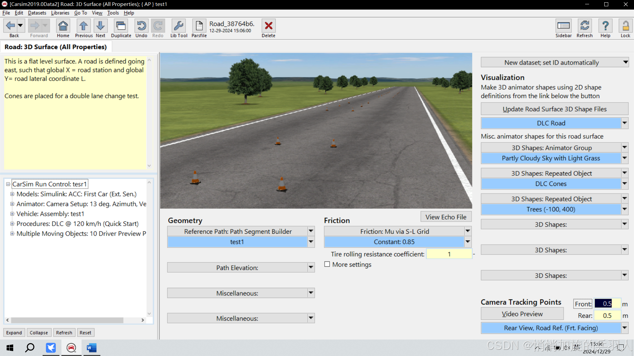Open the DLC Cones dropdown arrow
The image size is (634, 356).
pyautogui.click(x=624, y=184)
